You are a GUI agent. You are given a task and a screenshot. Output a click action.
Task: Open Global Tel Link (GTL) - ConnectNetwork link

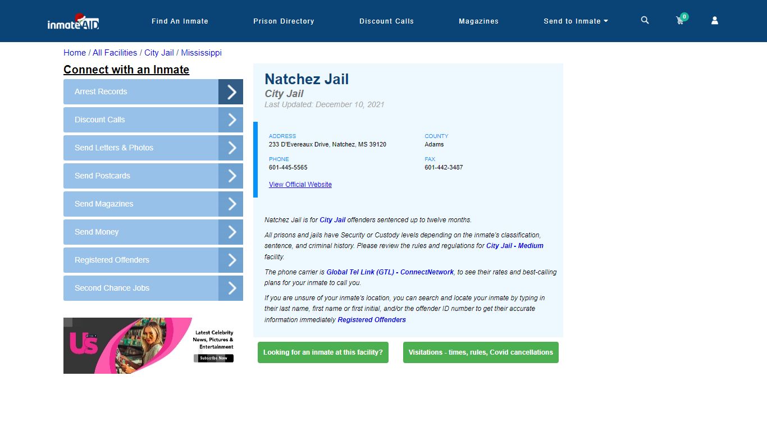(390, 272)
